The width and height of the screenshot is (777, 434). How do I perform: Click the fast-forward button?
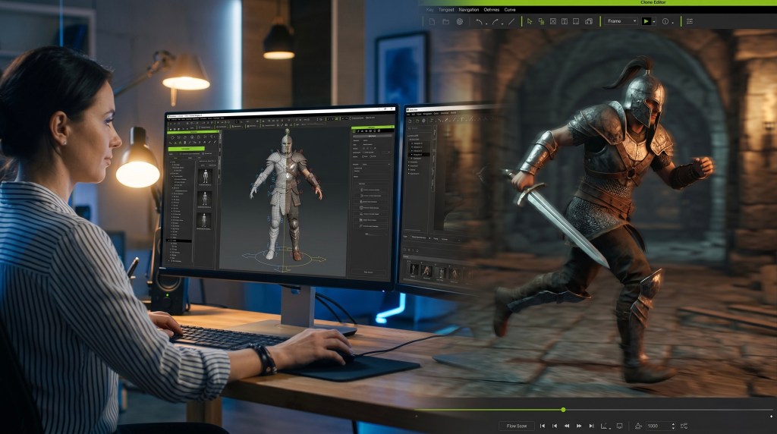pos(579,426)
